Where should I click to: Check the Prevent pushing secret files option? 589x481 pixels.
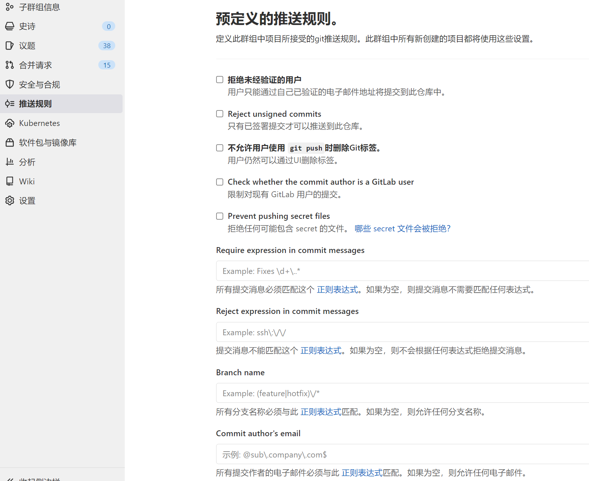(220, 216)
